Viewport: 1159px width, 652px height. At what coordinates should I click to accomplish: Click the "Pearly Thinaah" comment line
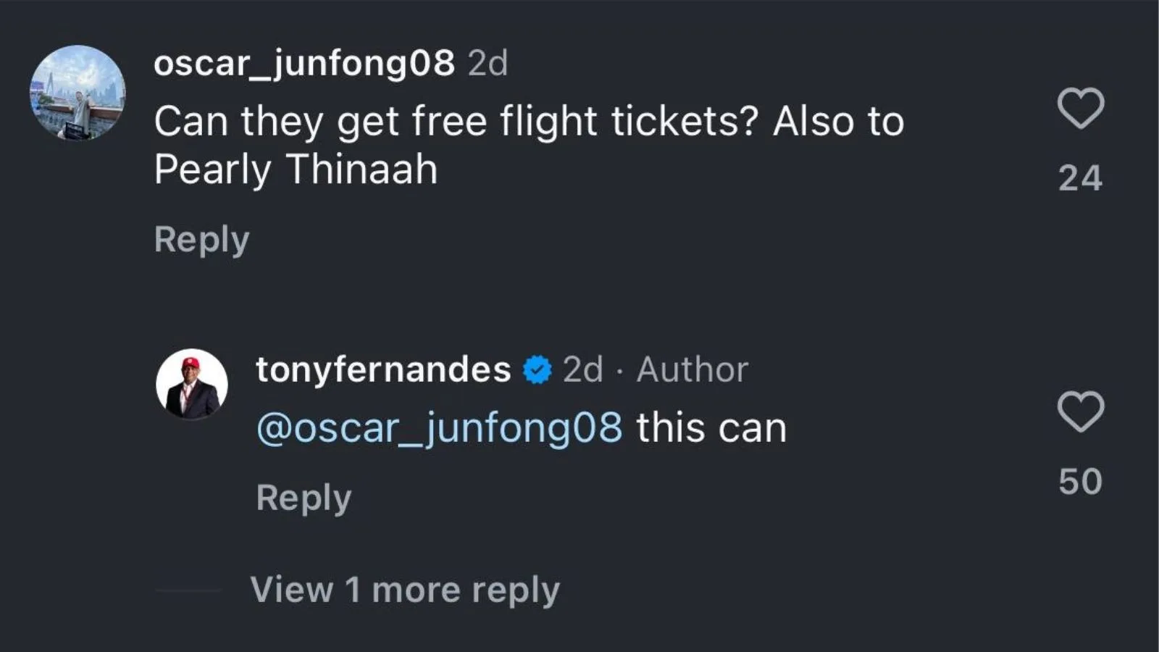point(296,170)
